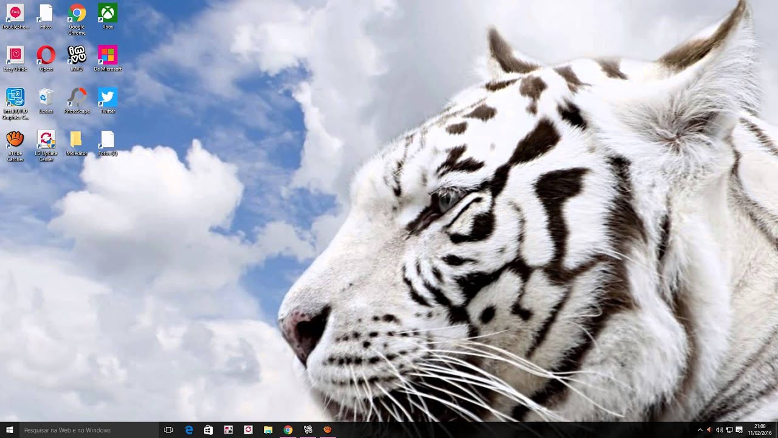Screen dimensions: 778x438
Task: Open the Action Center notifications icon
Action: (739, 430)
